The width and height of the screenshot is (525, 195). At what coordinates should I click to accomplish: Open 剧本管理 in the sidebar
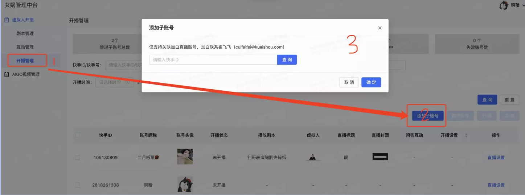tap(25, 33)
